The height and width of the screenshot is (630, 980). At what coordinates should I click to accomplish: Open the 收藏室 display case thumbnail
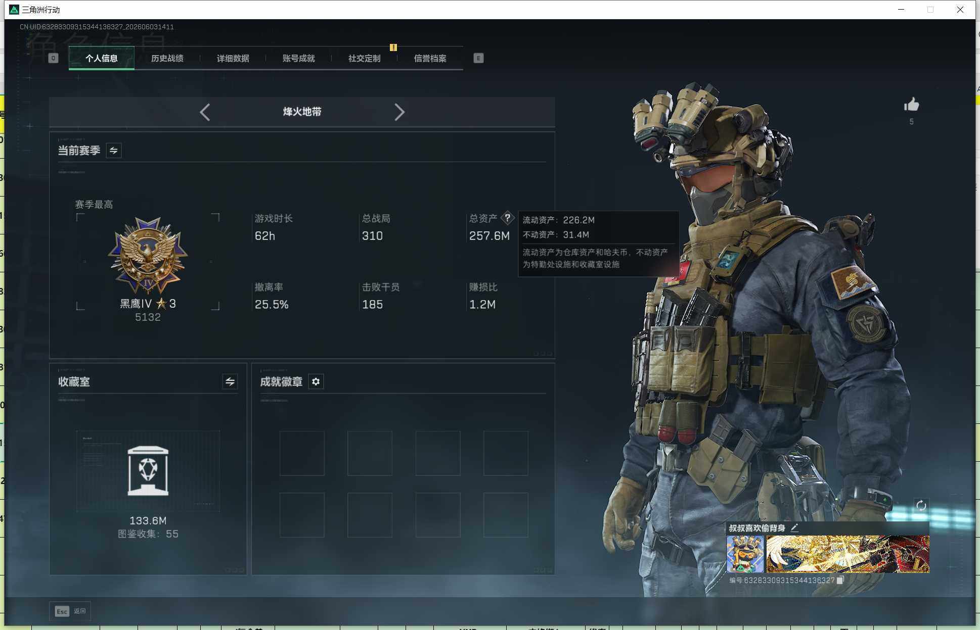click(148, 471)
